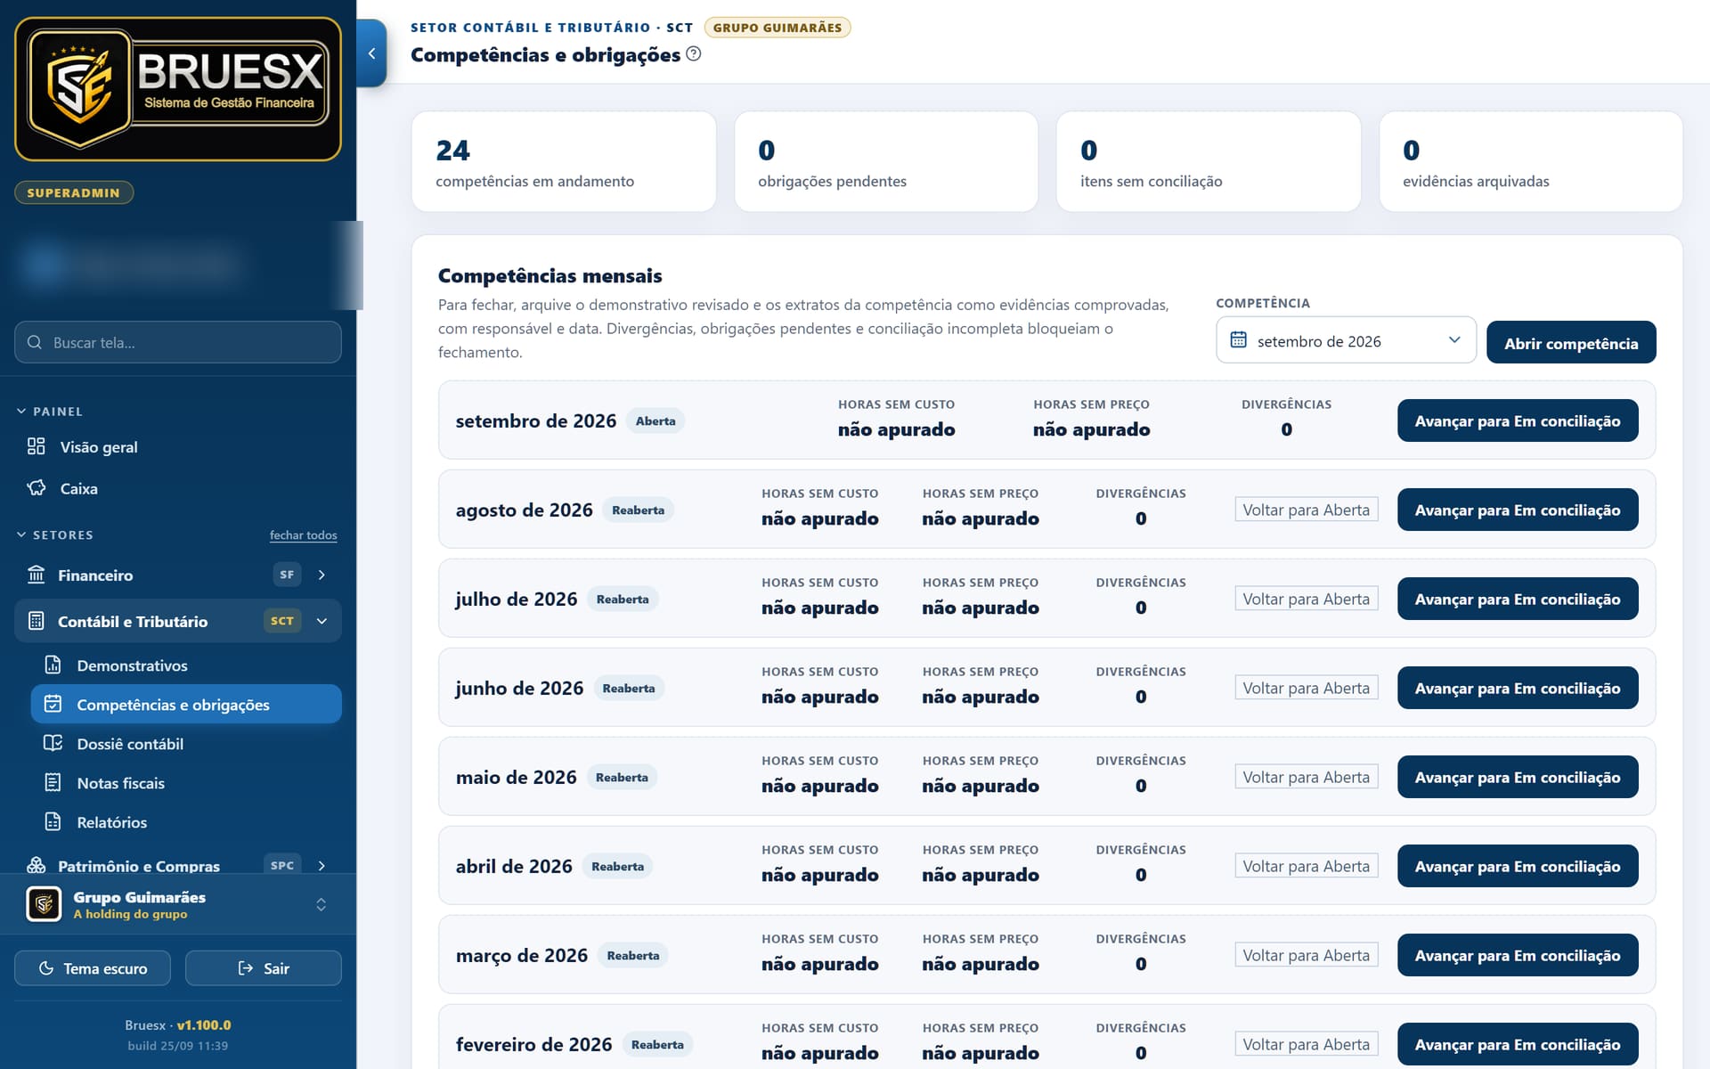Click Voltar para Aberta for agosto de 2026
The height and width of the screenshot is (1069, 1710).
click(x=1307, y=510)
